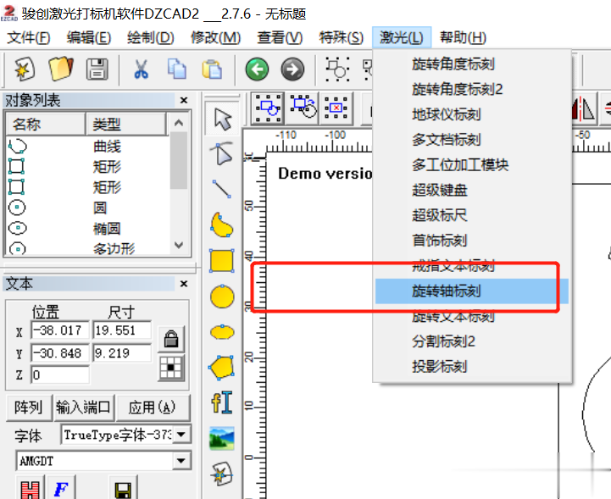Click the object list scroll up arrow
The width and height of the screenshot is (611, 499).
[x=179, y=123]
